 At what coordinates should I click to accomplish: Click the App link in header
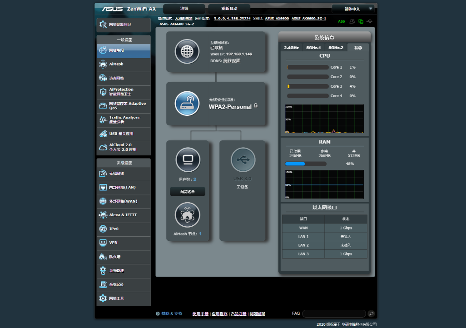[342, 21]
